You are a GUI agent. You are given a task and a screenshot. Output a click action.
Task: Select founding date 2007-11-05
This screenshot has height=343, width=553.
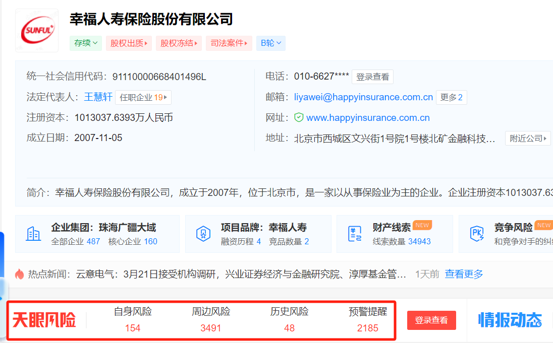(x=98, y=138)
